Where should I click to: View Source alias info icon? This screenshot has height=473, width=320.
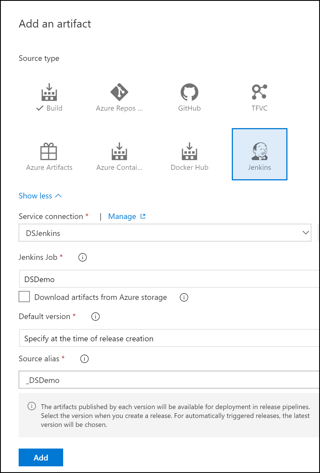(84, 359)
